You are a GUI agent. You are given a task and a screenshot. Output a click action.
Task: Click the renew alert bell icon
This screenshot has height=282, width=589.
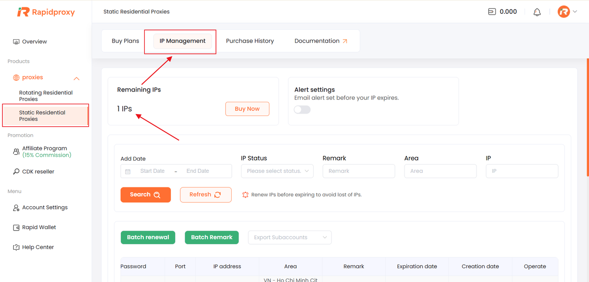point(245,195)
